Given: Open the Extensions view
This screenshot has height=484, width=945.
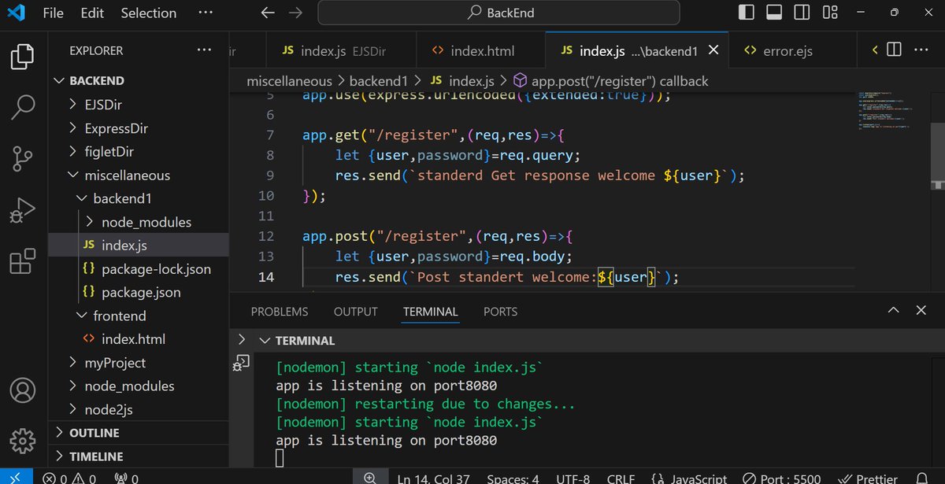Looking at the screenshot, I should click(x=23, y=261).
